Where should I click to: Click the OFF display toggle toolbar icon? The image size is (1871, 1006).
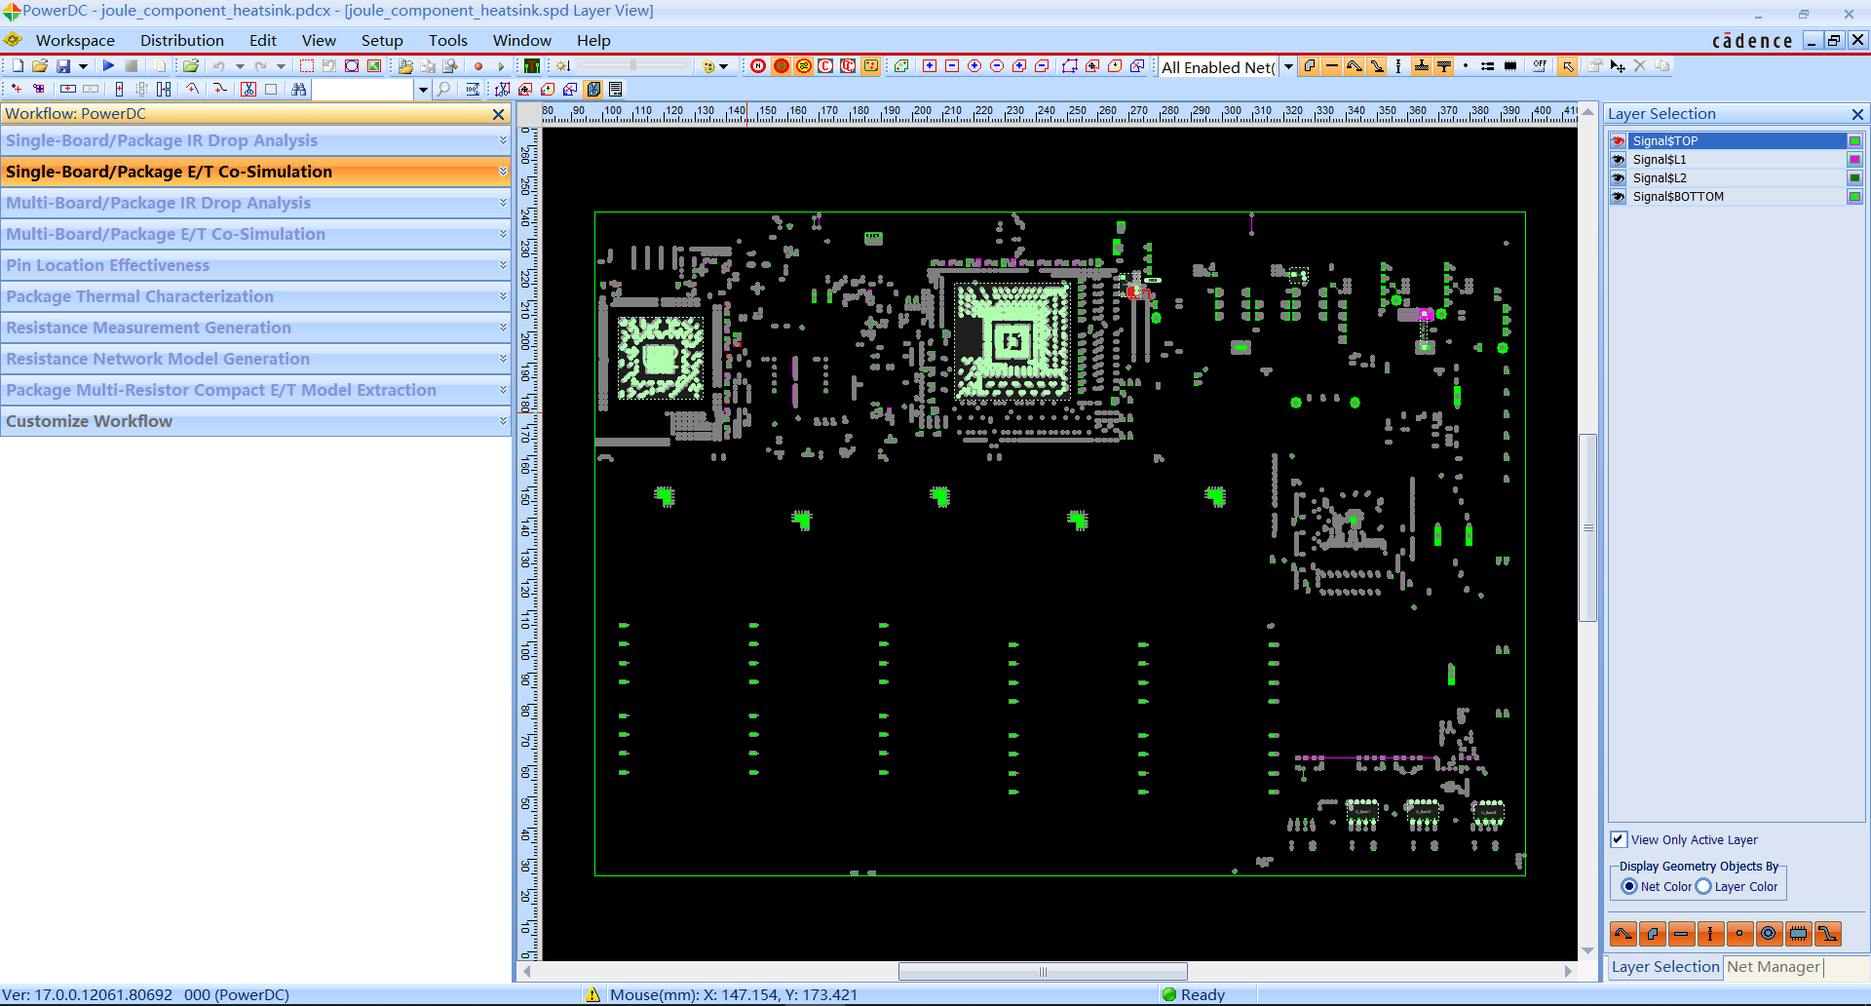[x=1539, y=66]
